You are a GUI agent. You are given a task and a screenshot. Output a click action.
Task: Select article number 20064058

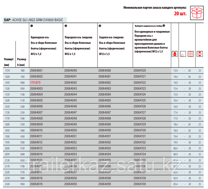coord(71,178)
